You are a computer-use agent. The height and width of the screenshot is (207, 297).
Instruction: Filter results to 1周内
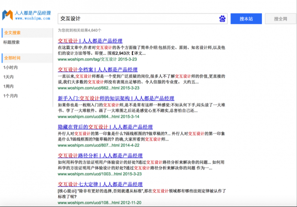[x=9, y=86]
